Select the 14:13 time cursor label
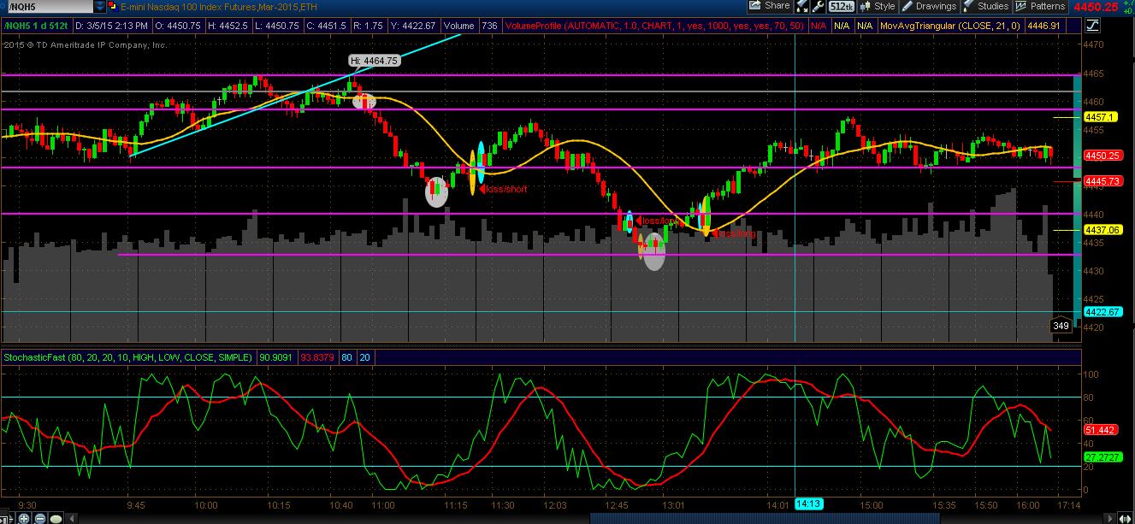 click(x=808, y=504)
